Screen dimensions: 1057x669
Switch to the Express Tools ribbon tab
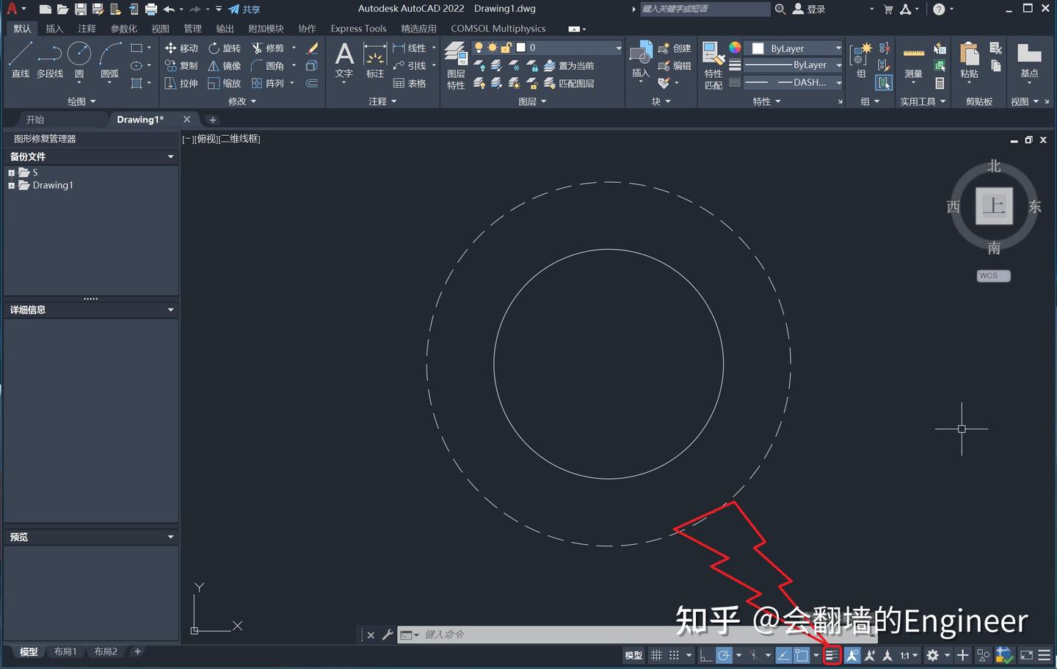pos(358,29)
